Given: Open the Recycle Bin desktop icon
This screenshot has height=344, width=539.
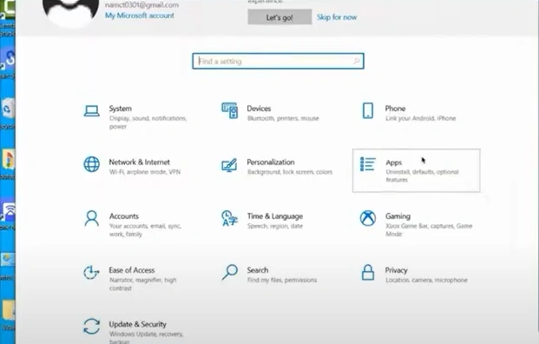Looking at the screenshot, I should click(8, 109).
